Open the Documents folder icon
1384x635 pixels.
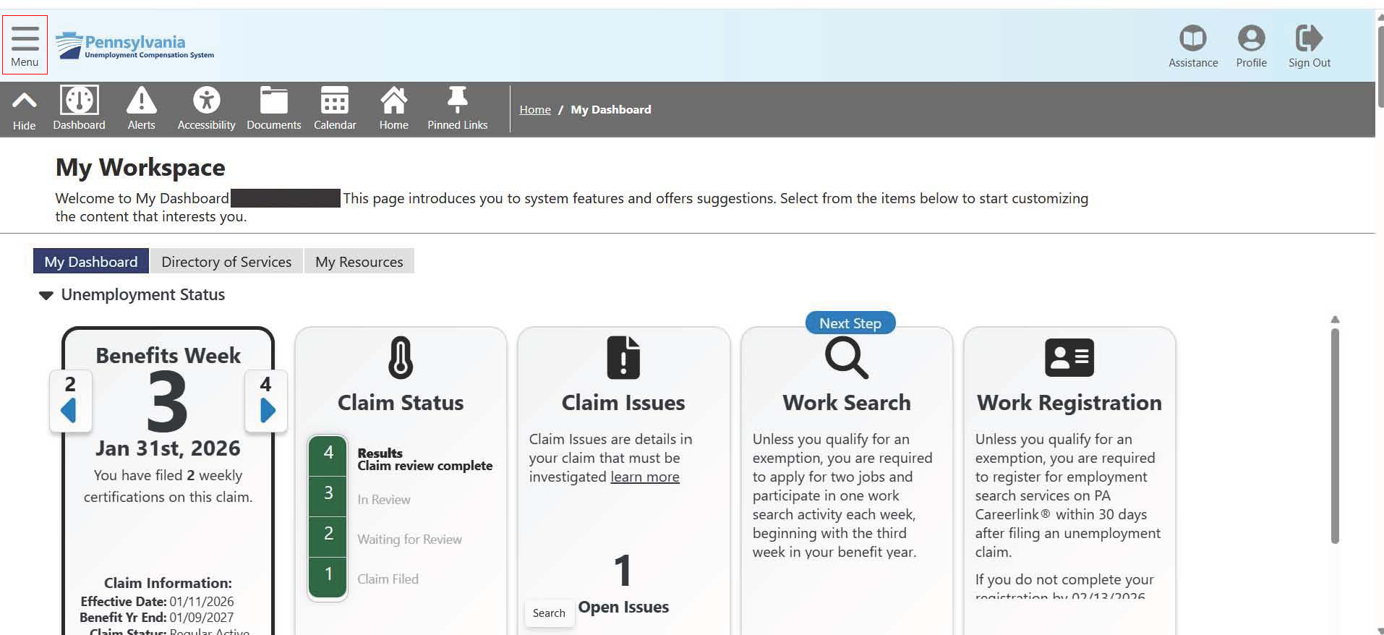coord(273,101)
